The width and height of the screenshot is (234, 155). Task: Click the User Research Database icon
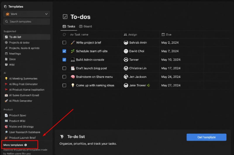coord(6,132)
